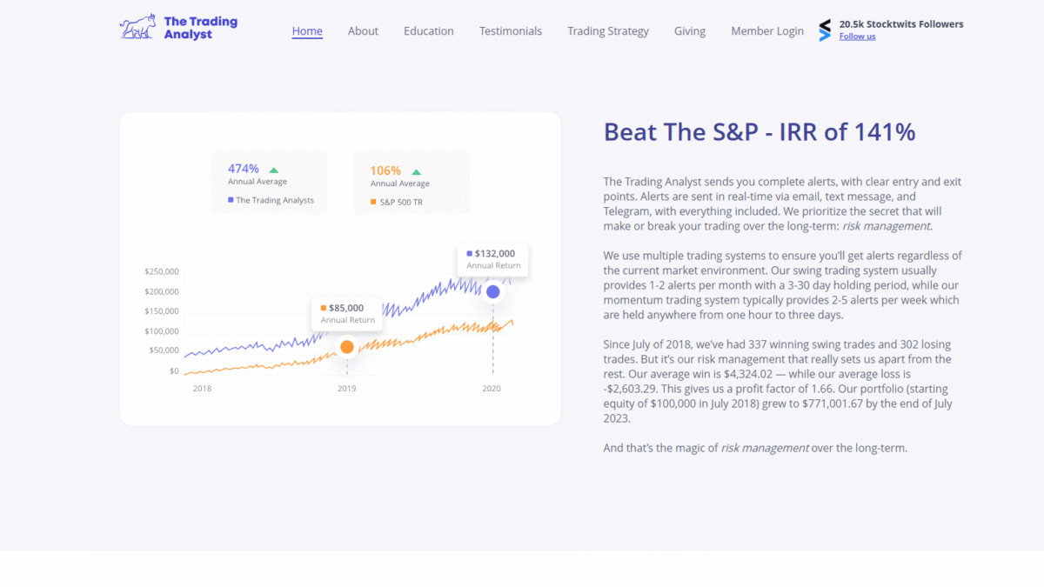This screenshot has height=587, width=1044.
Task: Select the orange chart marker for 2019
Action: (346, 347)
